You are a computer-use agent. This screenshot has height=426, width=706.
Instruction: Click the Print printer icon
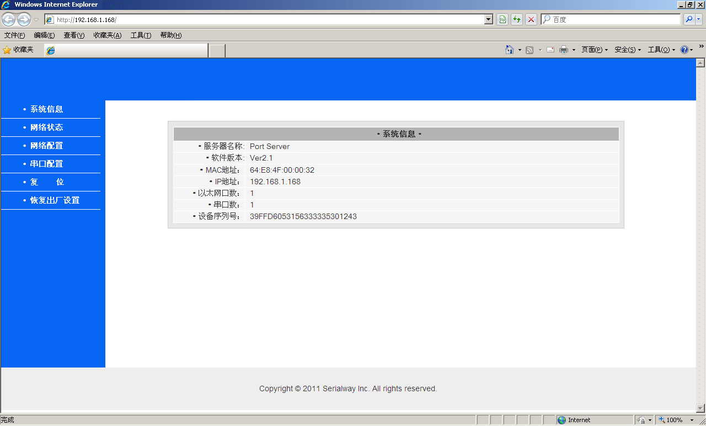pyautogui.click(x=564, y=50)
